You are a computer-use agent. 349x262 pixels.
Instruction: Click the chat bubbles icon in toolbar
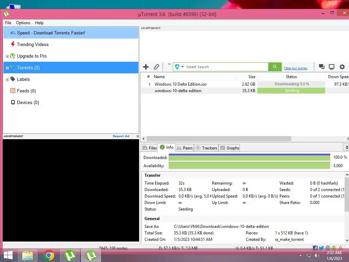point(321,67)
